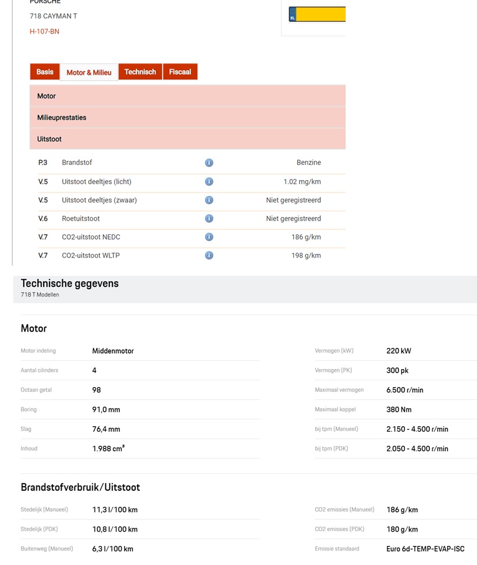The height and width of the screenshot is (565, 477).
Task: Select the 91,0 mm Boring value
Action: [106, 409]
